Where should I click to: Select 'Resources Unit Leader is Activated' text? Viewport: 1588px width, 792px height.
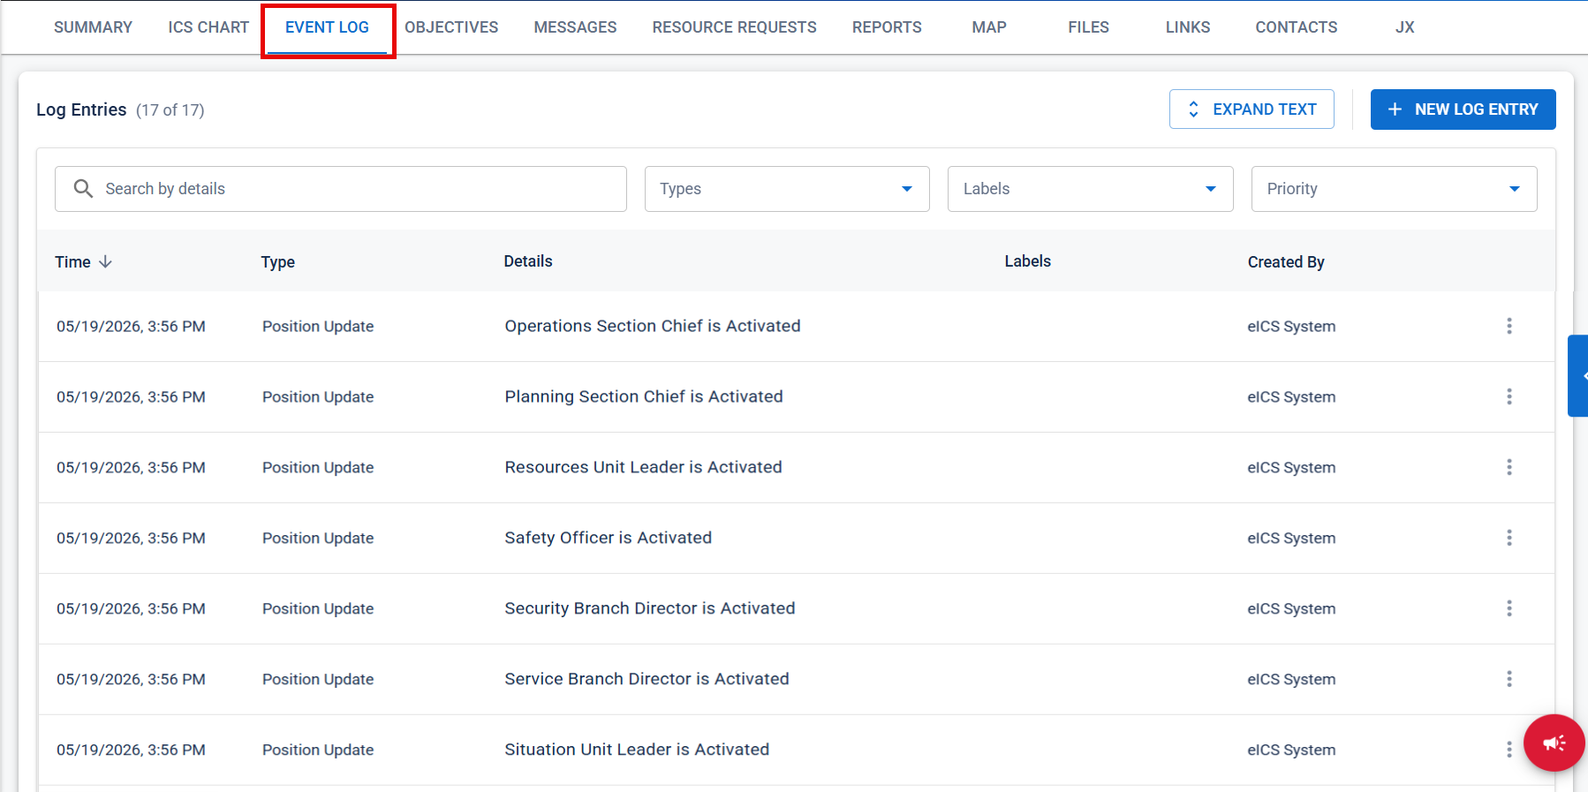pyautogui.click(x=643, y=467)
